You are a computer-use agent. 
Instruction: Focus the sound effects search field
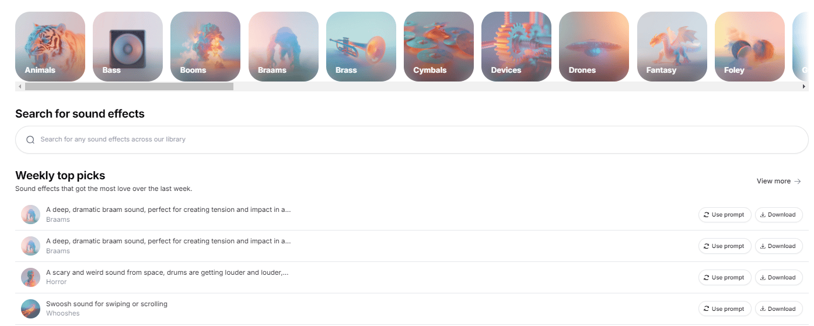[412, 140]
